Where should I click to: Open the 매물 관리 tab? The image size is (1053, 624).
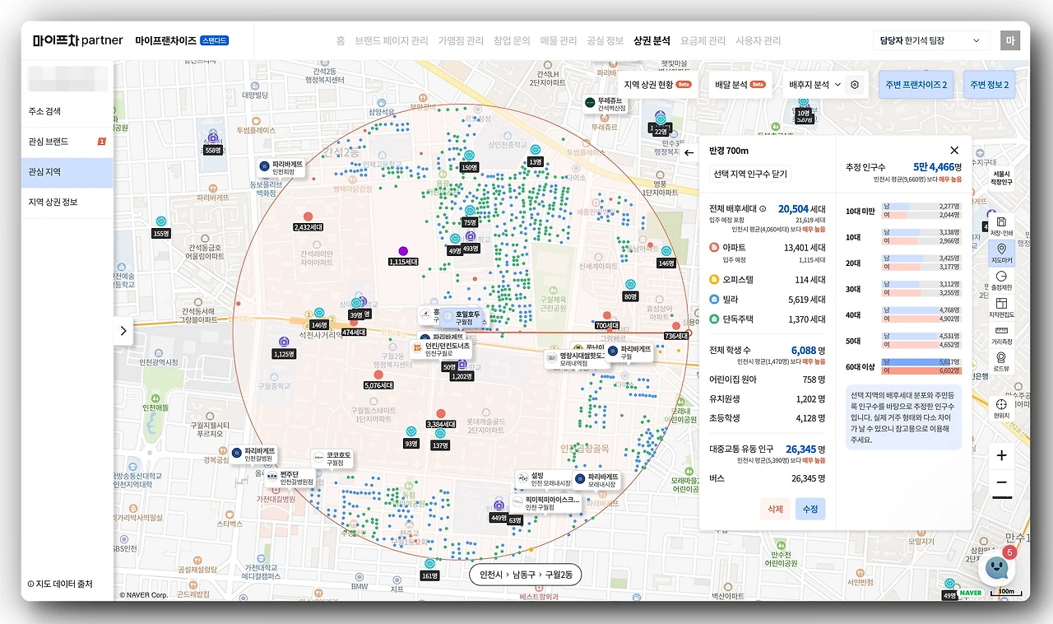pos(559,40)
